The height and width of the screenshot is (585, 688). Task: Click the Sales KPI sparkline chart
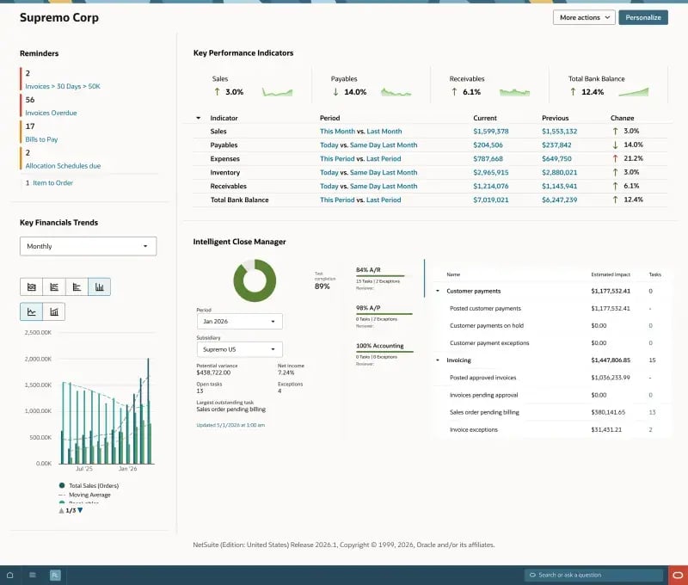pyautogui.click(x=277, y=92)
